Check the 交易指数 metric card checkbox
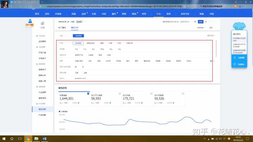The width and height of the screenshot is (253, 142). [87, 93]
